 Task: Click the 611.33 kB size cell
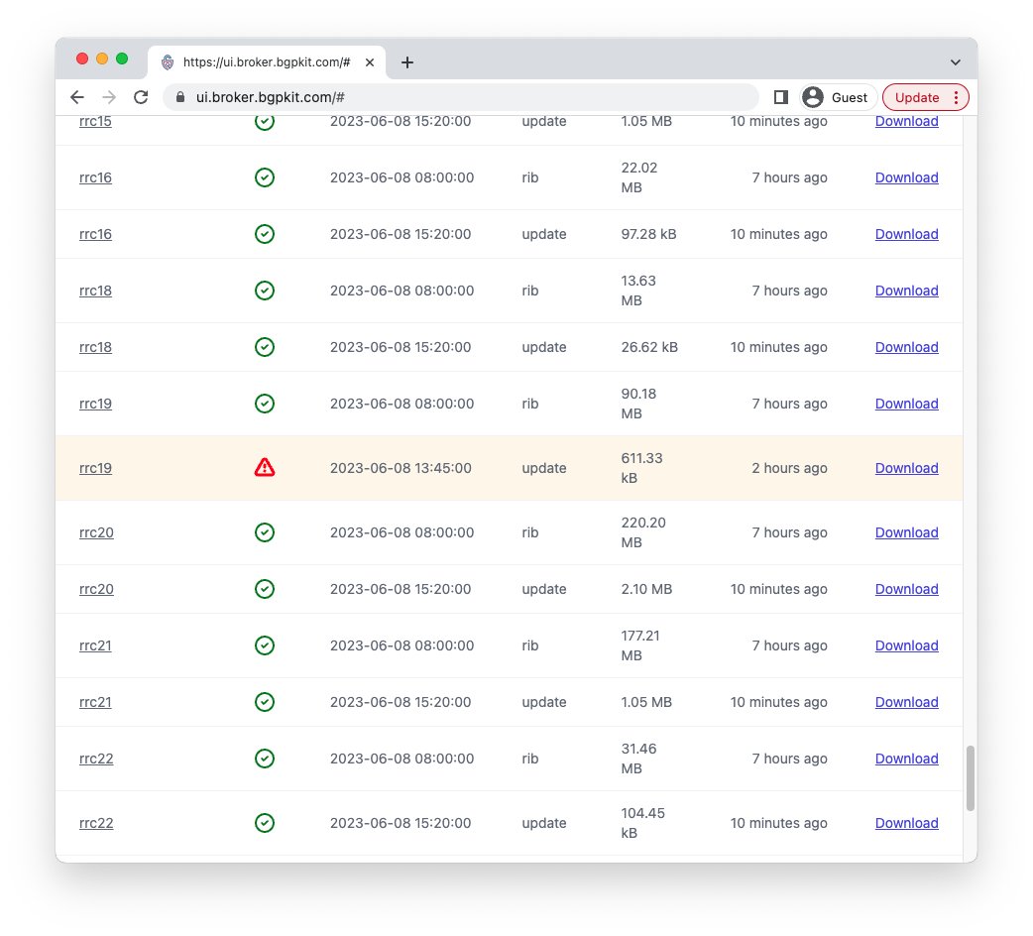(641, 468)
